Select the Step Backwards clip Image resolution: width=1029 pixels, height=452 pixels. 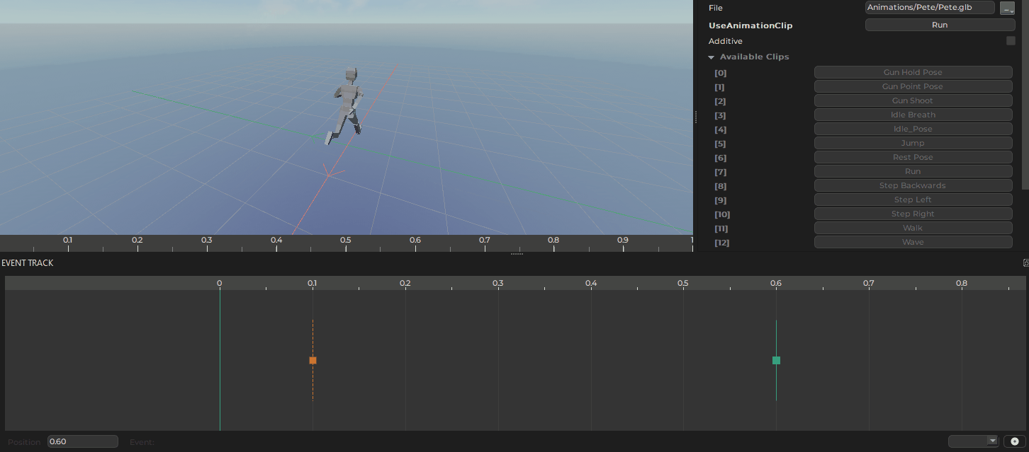point(913,185)
